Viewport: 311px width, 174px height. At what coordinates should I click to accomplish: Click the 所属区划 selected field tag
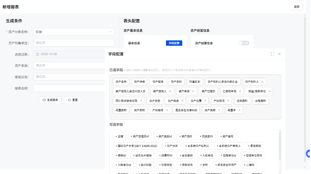[195, 82]
